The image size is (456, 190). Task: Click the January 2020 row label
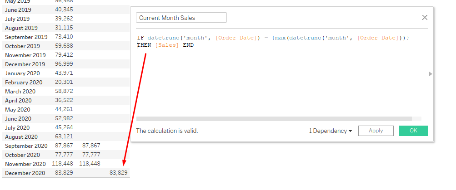22,73
